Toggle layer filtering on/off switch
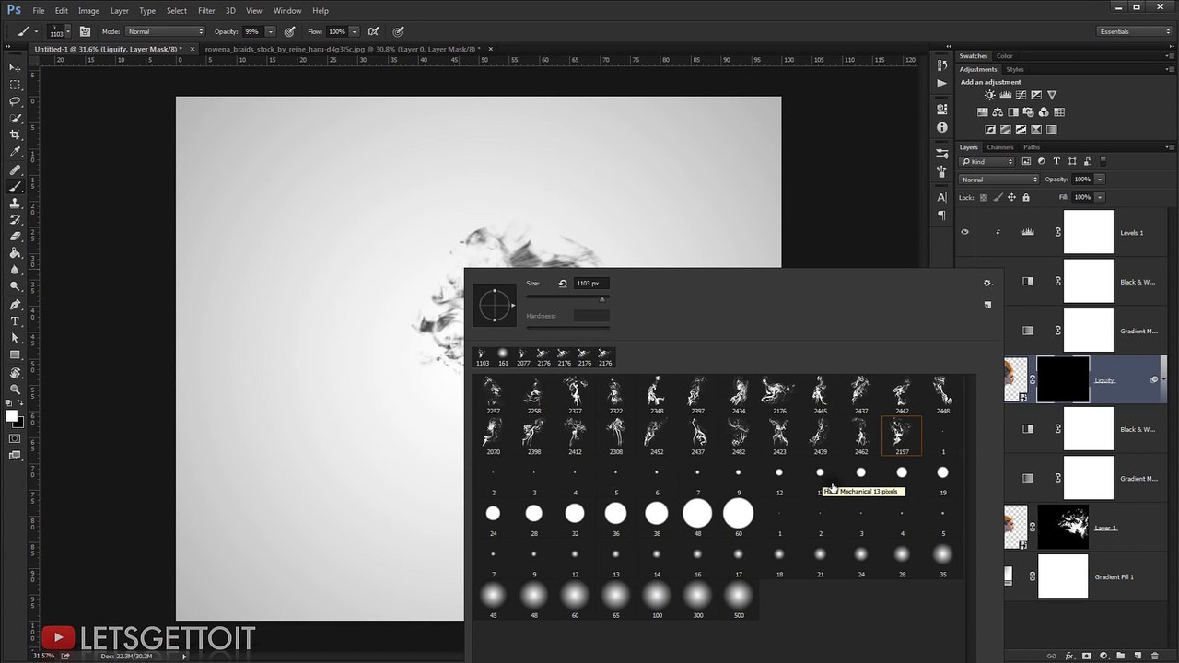 point(1103,162)
